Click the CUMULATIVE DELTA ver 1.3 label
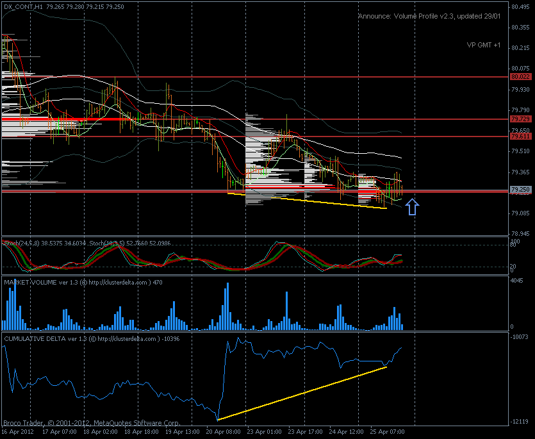The image size is (535, 439). pyautogui.click(x=45, y=338)
